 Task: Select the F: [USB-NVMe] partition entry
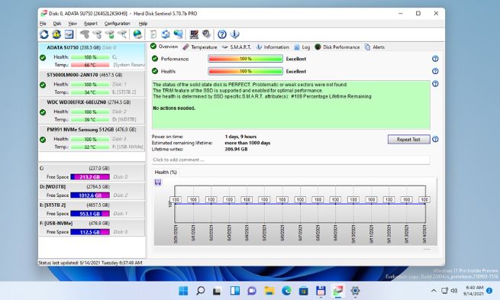[x=92, y=227]
